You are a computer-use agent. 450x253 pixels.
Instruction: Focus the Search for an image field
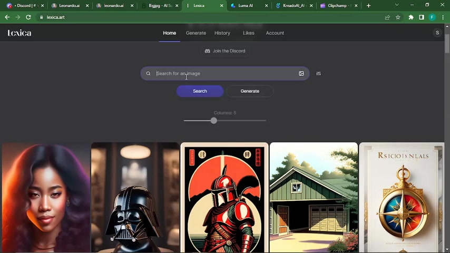tap(226, 73)
